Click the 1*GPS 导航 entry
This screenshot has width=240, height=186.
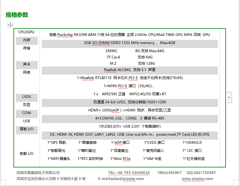point(57,143)
